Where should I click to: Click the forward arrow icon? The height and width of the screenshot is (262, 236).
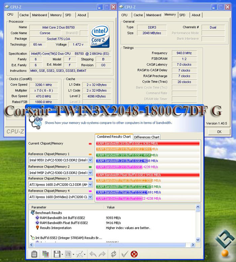tap(102, 254)
